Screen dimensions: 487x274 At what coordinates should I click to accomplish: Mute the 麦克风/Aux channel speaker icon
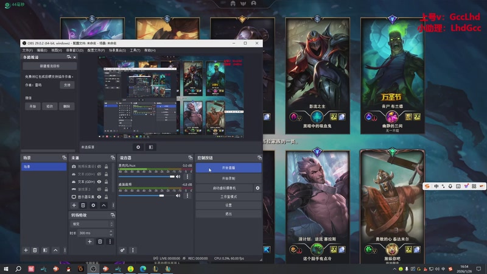coord(178,177)
